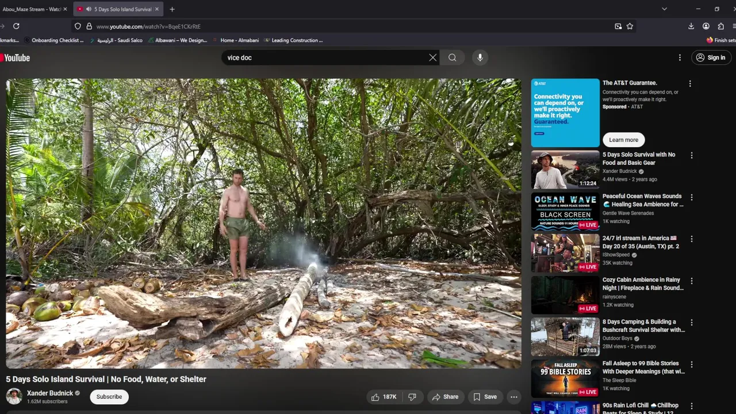
Task: Click the Share button
Action: coord(445,397)
